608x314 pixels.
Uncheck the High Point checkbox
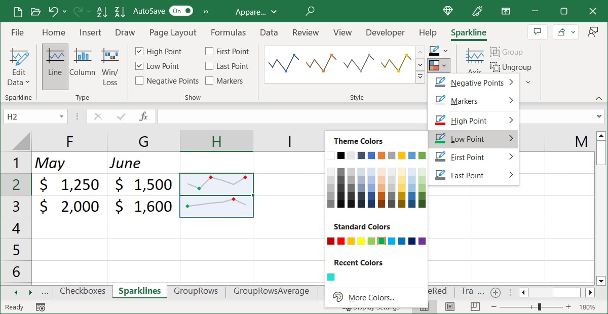click(x=140, y=51)
